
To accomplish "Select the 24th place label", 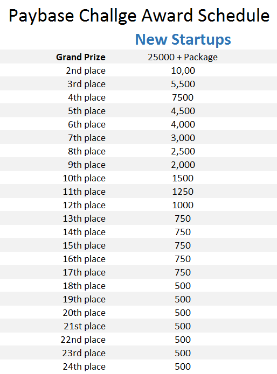I will (x=84, y=366).
